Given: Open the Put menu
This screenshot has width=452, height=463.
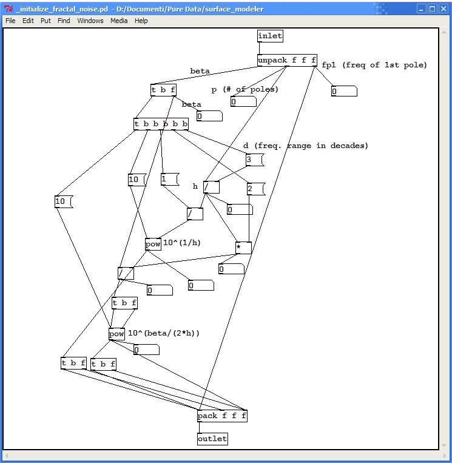Looking at the screenshot, I should [46, 21].
